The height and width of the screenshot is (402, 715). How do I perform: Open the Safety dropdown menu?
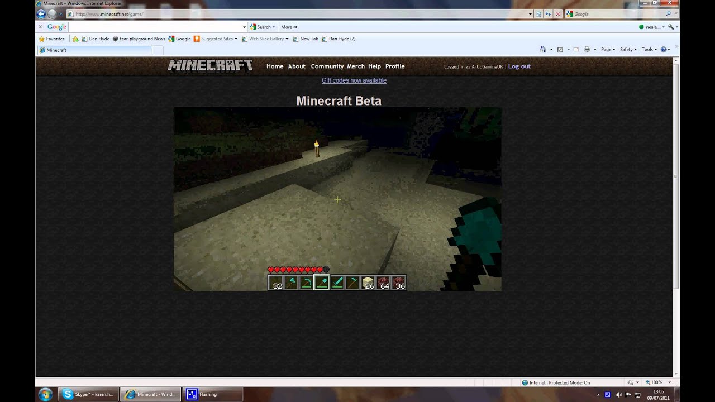click(x=628, y=50)
